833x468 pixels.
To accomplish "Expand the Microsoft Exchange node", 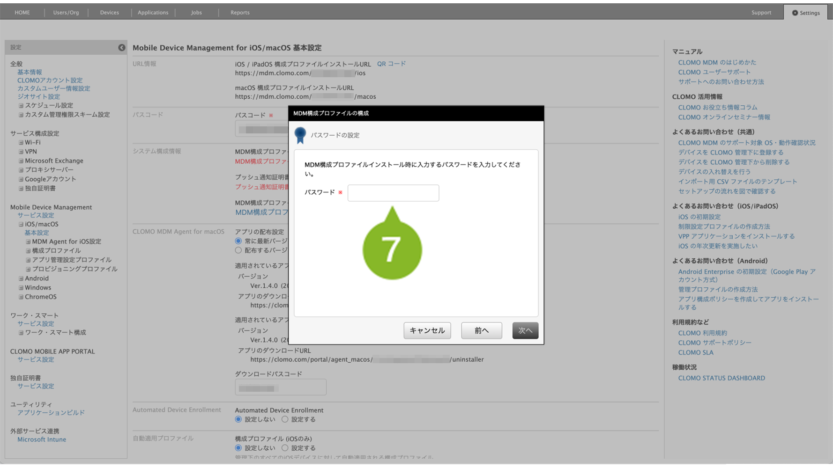I will (x=21, y=161).
